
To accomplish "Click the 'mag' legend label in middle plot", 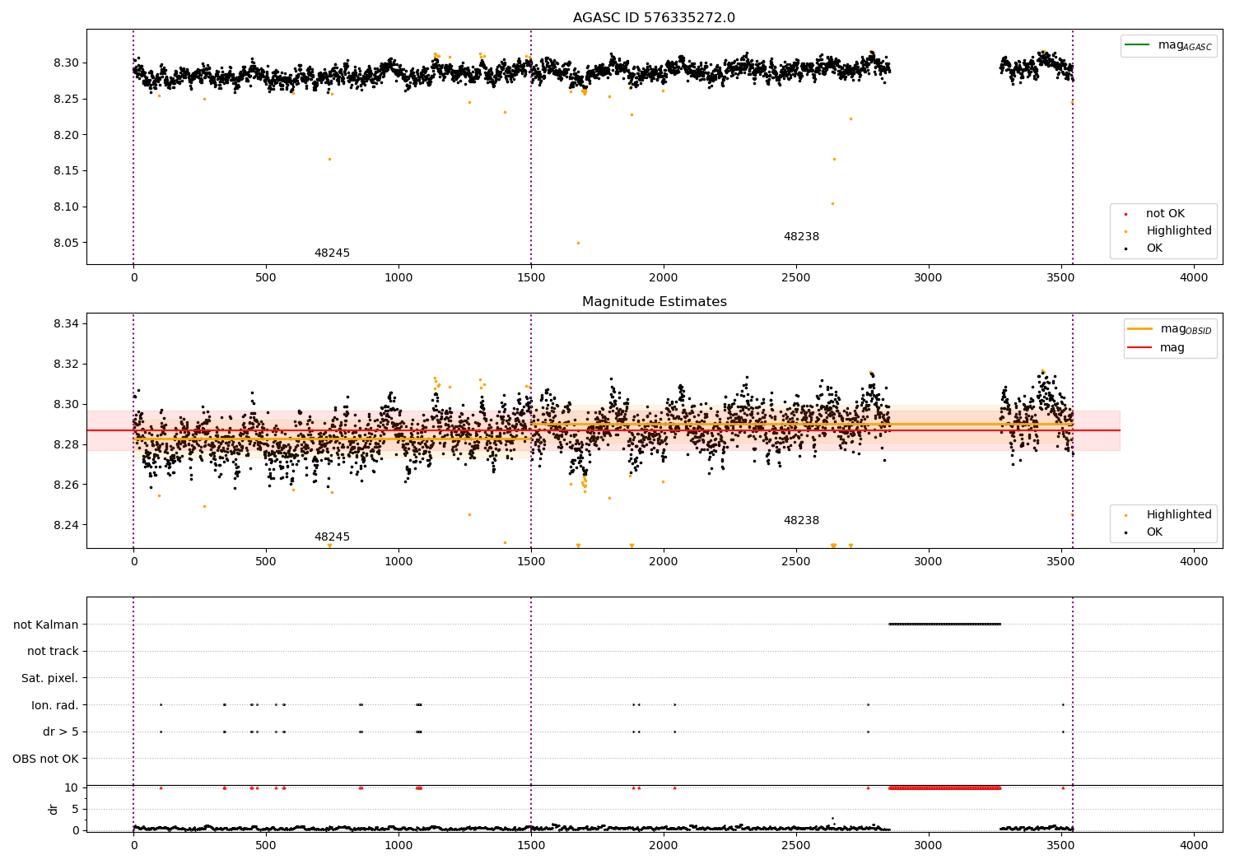I will pyautogui.click(x=1172, y=348).
